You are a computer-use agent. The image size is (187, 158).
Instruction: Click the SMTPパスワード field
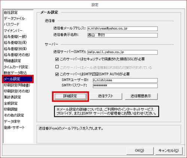[x=125, y=86]
